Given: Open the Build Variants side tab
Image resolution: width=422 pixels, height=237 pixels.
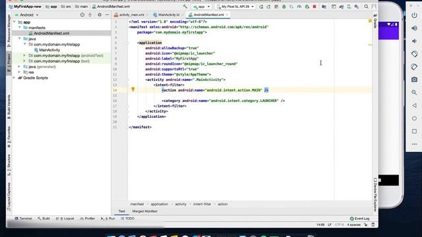Looking at the screenshot, I should [x=9, y=107].
